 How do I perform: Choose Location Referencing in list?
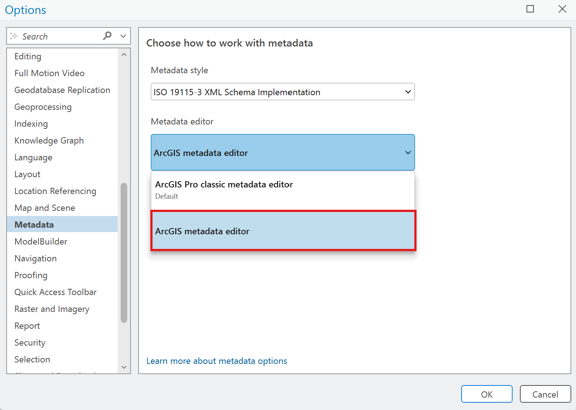click(62, 191)
